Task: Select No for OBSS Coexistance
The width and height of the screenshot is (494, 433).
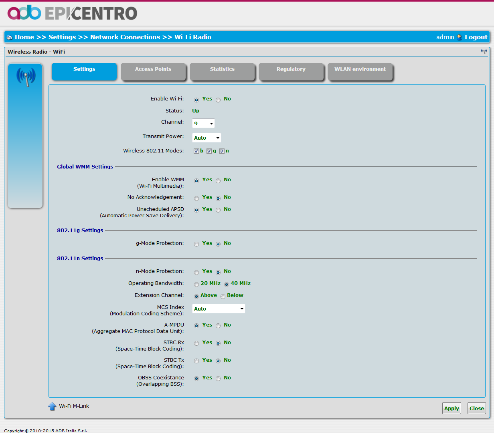Action: click(x=218, y=379)
